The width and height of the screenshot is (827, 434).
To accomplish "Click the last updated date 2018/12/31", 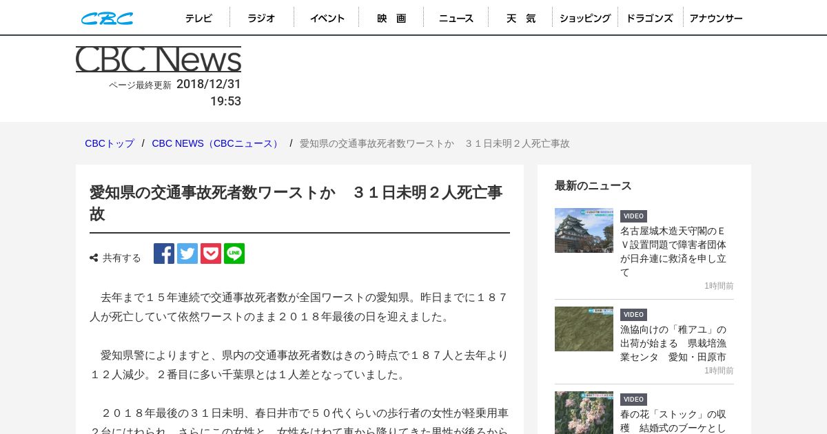I will tap(209, 84).
